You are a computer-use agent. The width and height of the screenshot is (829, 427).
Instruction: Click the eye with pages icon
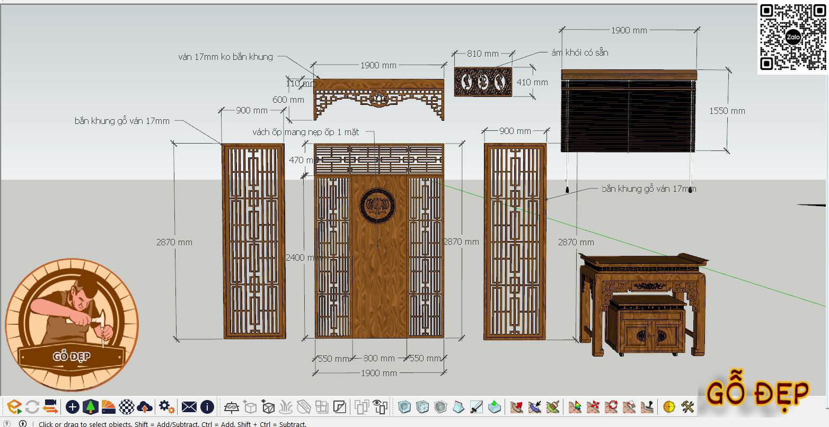[380, 407]
